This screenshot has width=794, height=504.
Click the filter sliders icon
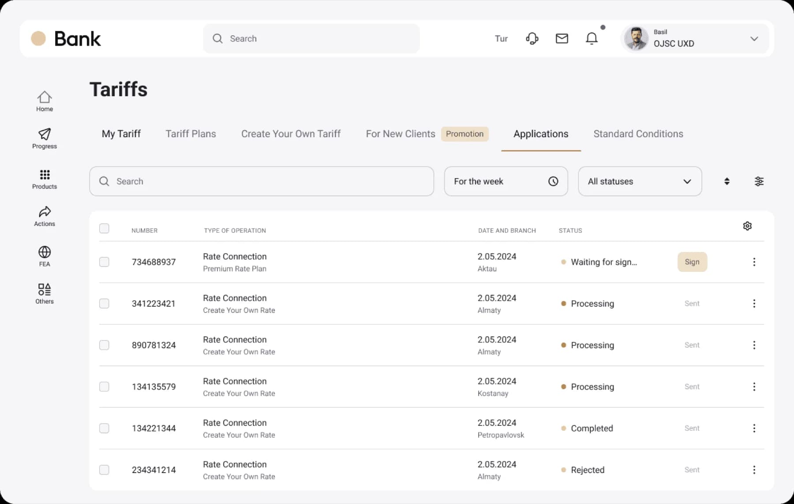tap(759, 181)
